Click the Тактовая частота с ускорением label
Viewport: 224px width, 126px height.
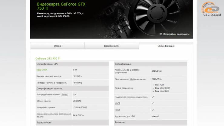click(x=52, y=83)
